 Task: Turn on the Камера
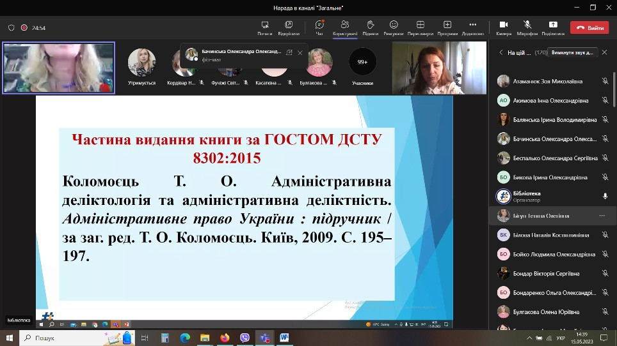[504, 28]
